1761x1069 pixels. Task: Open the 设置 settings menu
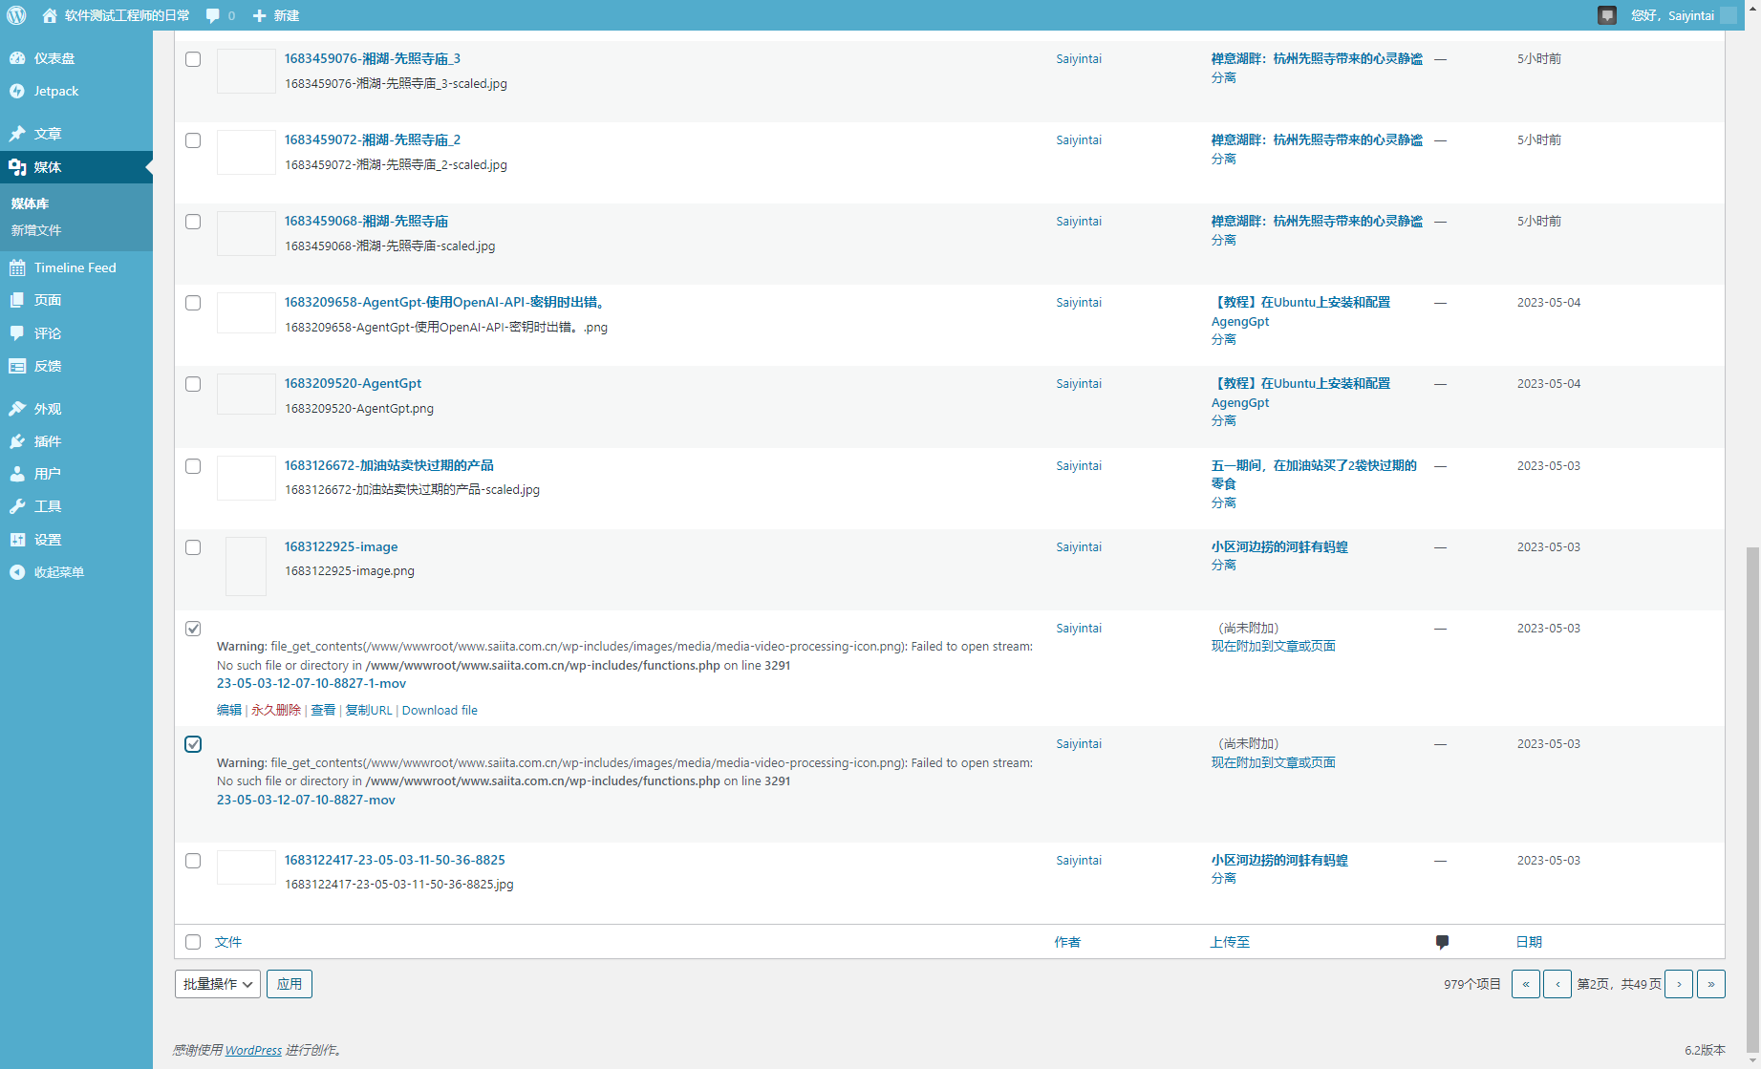(48, 540)
